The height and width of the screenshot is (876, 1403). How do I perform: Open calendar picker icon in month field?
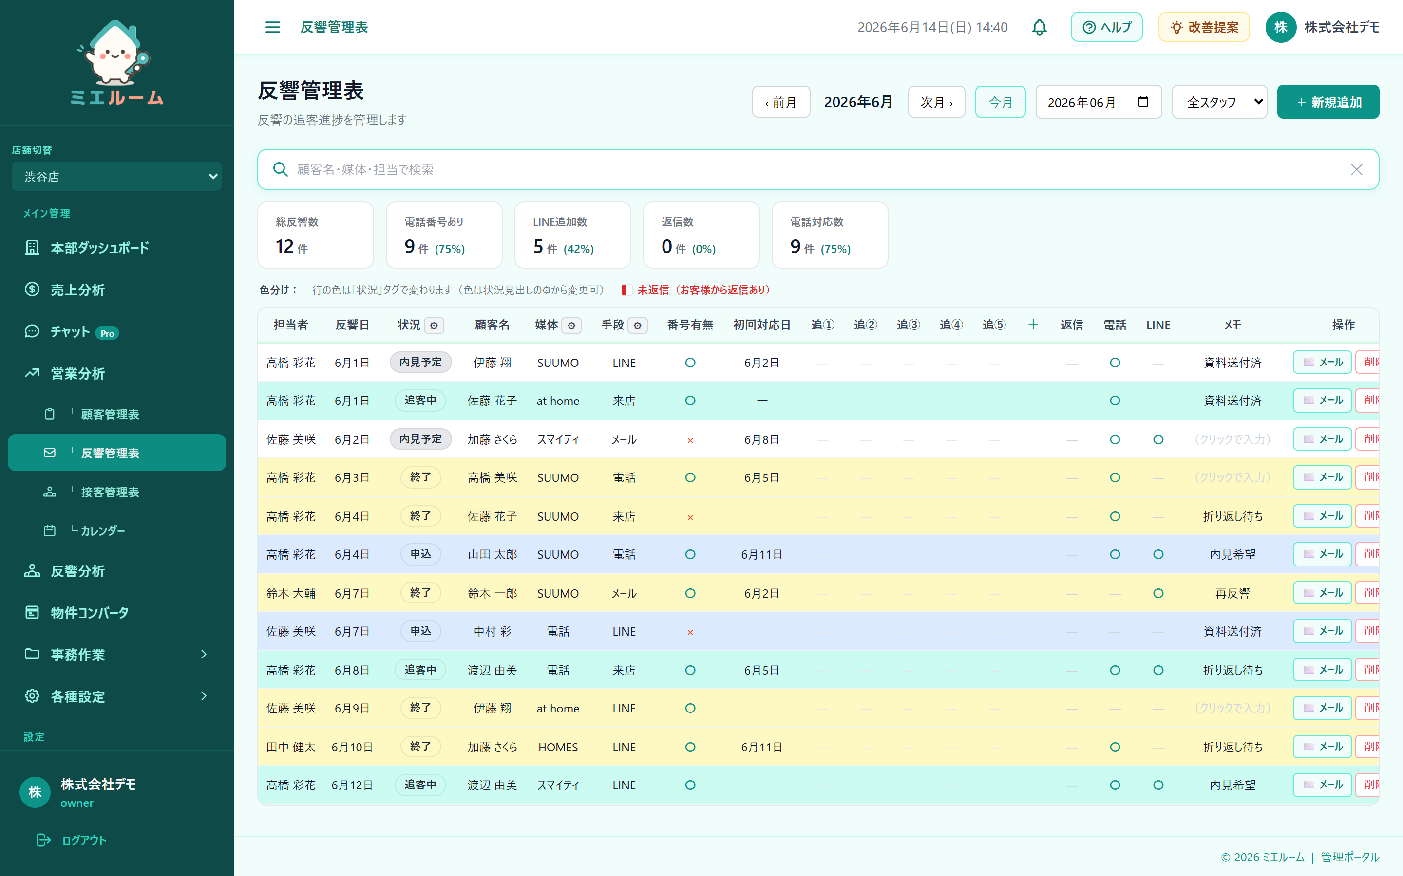[x=1143, y=101]
